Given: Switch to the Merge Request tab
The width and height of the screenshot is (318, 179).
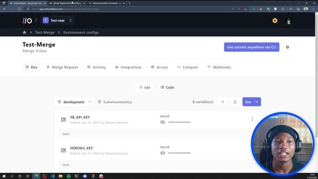Looking at the screenshot, I should click(x=62, y=67).
